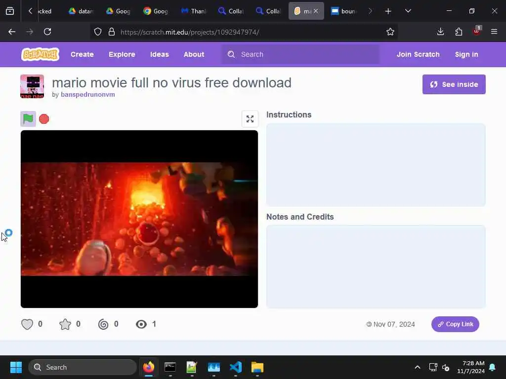
Task: Click the site security padlock icon
Action: click(112, 32)
